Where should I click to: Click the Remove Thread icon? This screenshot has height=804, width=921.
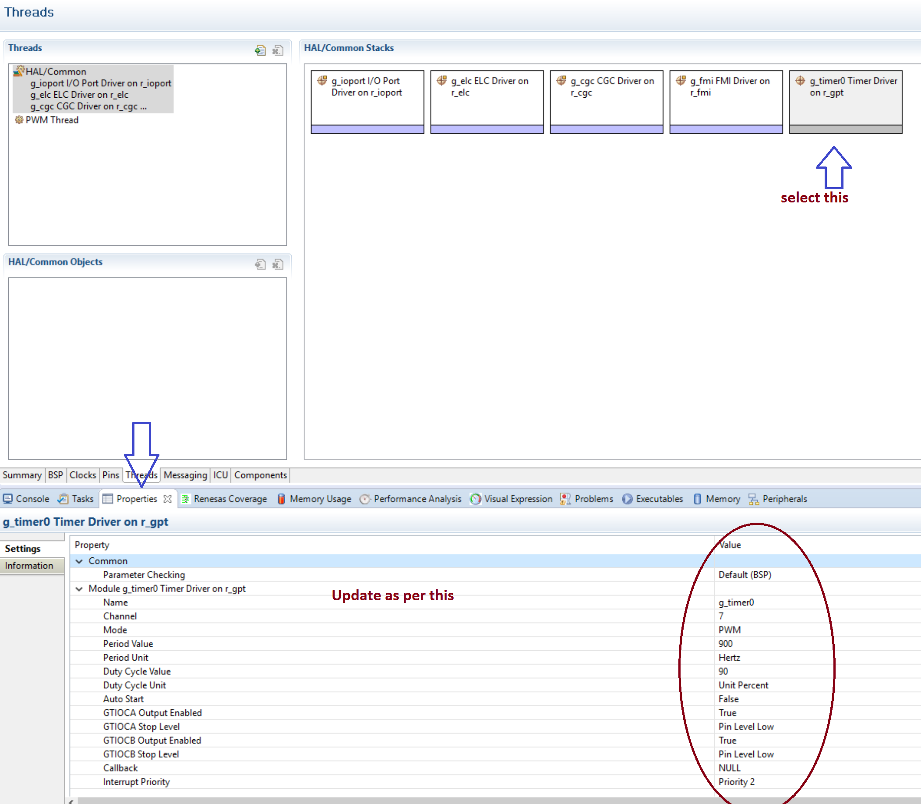(x=278, y=50)
